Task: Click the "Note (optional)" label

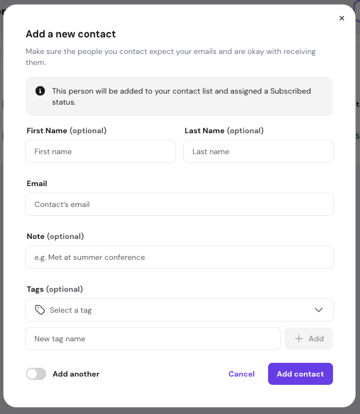Action: click(x=55, y=236)
